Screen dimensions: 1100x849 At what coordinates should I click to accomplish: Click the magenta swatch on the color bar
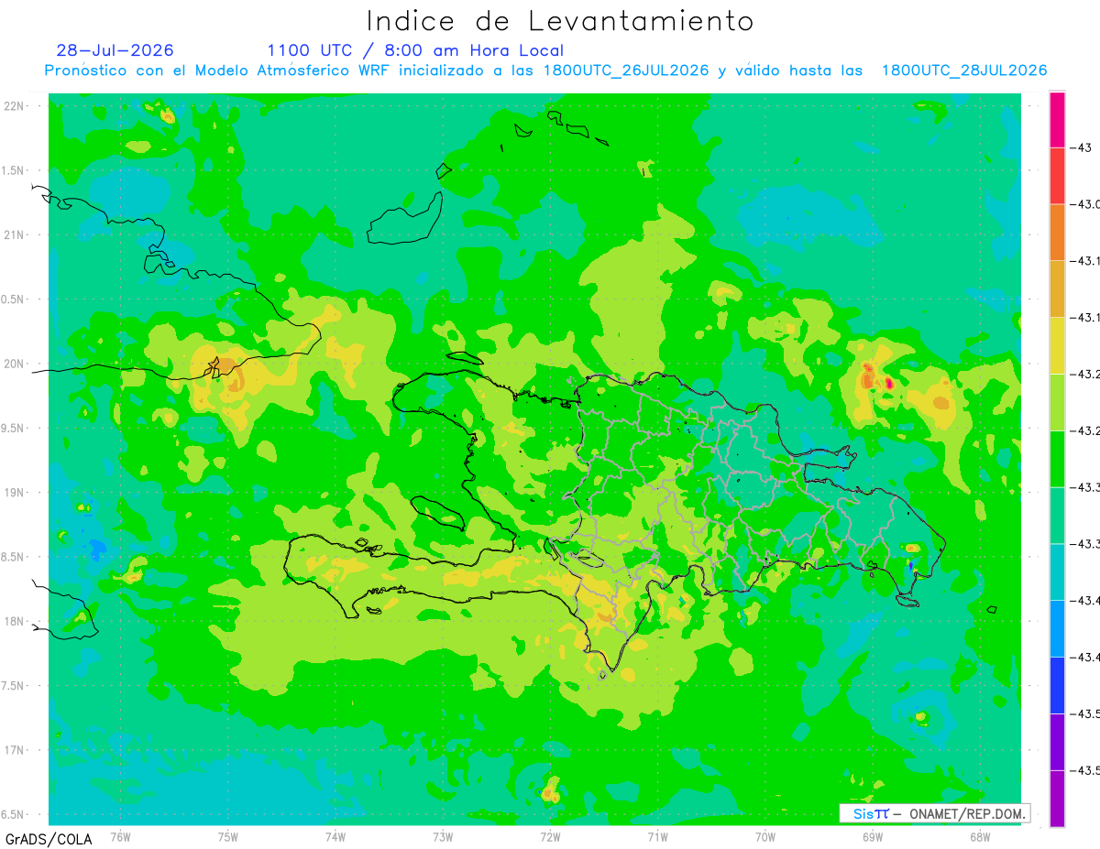pos(1057,119)
